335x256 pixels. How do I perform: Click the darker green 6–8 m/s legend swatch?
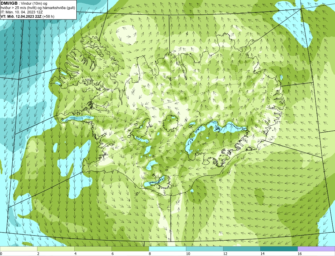pyautogui.click(x=130, y=249)
